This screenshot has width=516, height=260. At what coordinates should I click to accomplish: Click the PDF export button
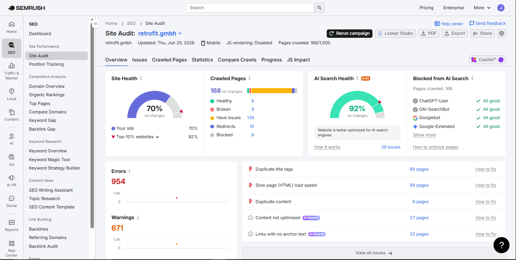tap(429, 34)
